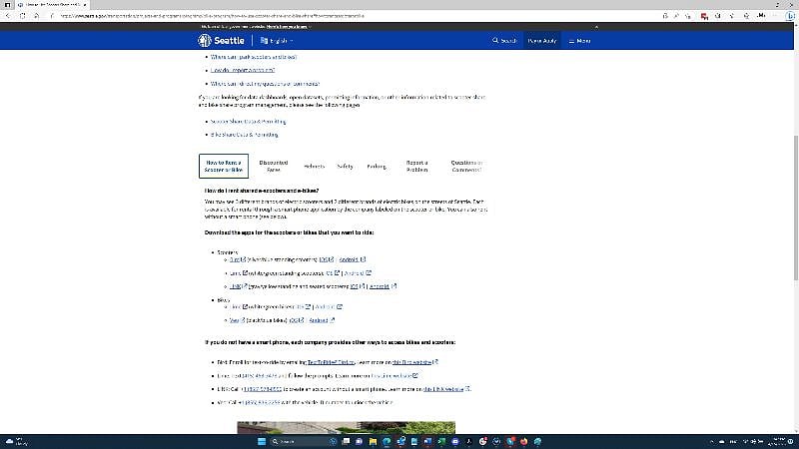The height and width of the screenshot is (449, 799).
Task: Open File Explorer from the taskbar
Action: [x=373, y=441]
